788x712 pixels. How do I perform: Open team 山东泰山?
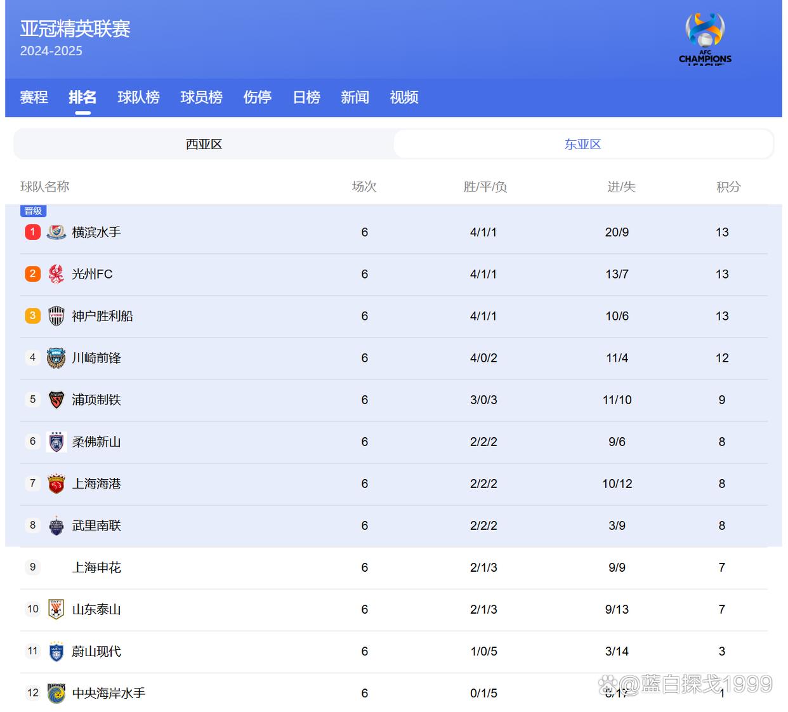96,609
